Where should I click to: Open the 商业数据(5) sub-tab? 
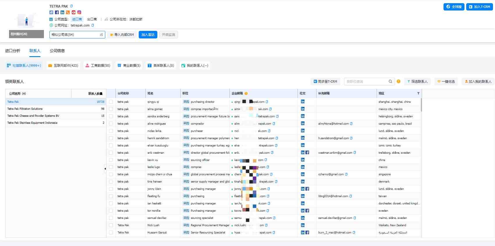click(x=129, y=66)
